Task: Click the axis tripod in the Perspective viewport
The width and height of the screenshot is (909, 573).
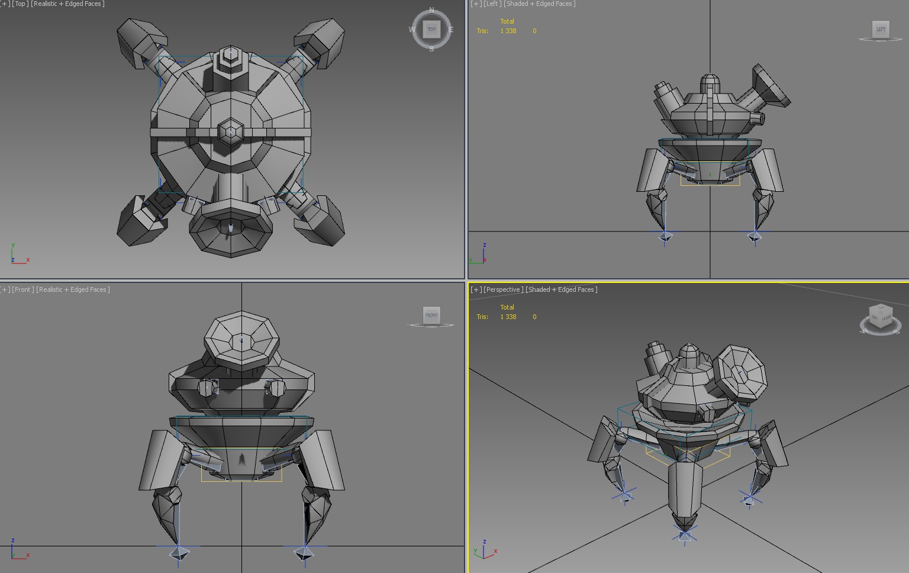Action: 485,550
